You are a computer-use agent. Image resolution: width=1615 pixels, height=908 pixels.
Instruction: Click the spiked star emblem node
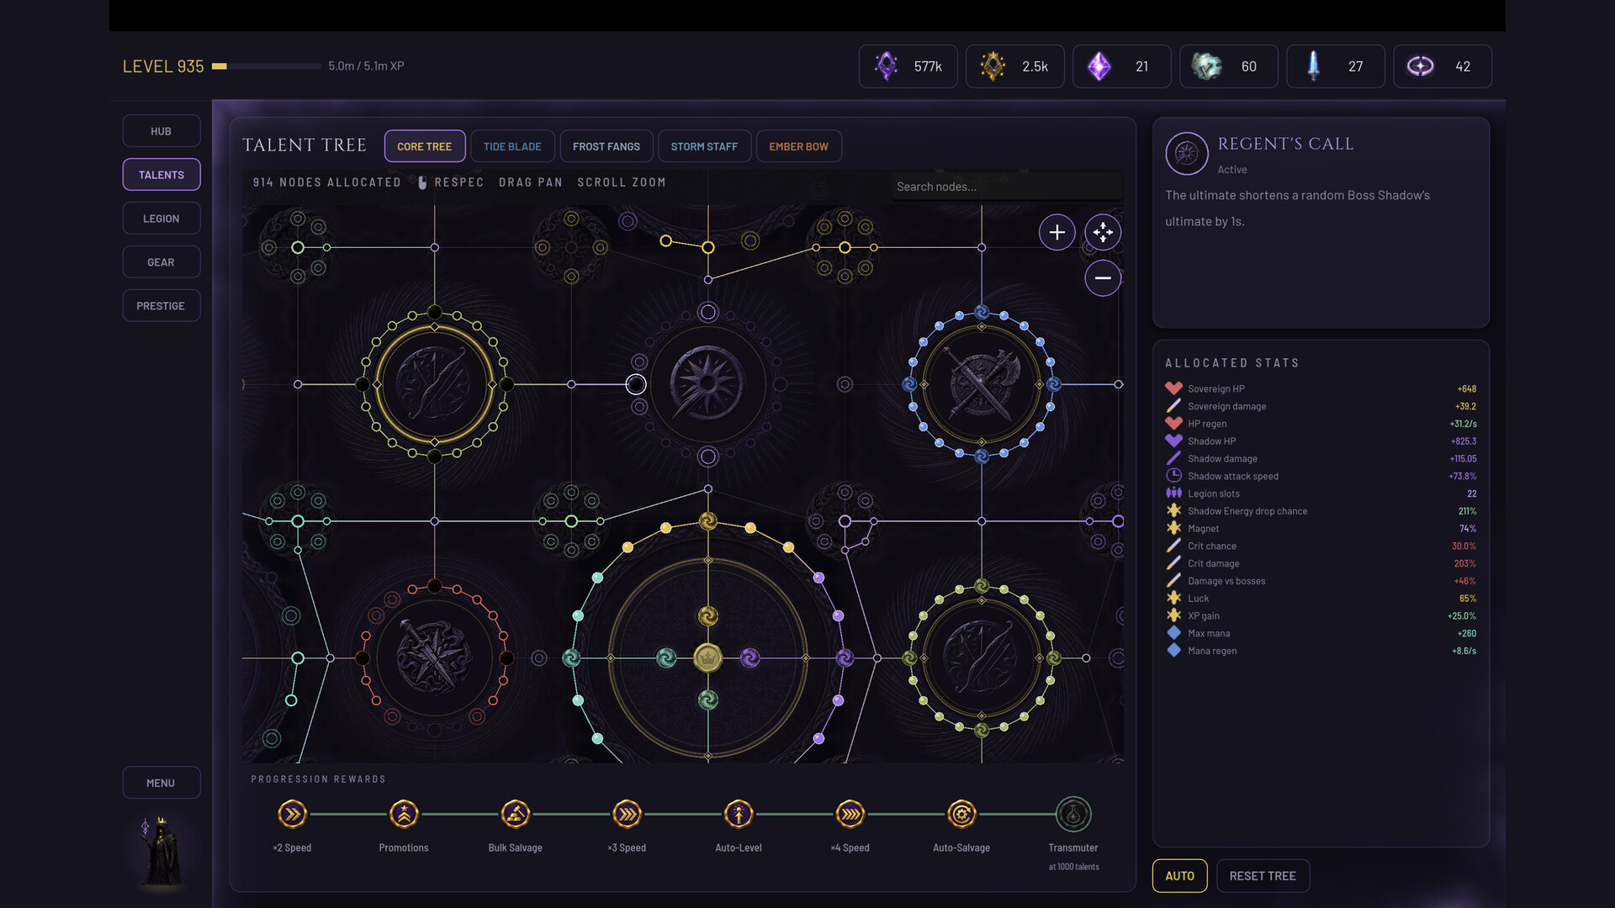[x=708, y=384]
